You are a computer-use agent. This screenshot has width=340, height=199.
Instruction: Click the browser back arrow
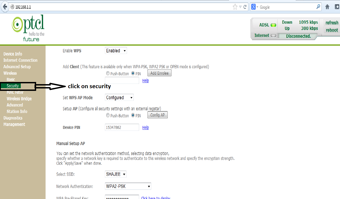(x=5, y=6)
